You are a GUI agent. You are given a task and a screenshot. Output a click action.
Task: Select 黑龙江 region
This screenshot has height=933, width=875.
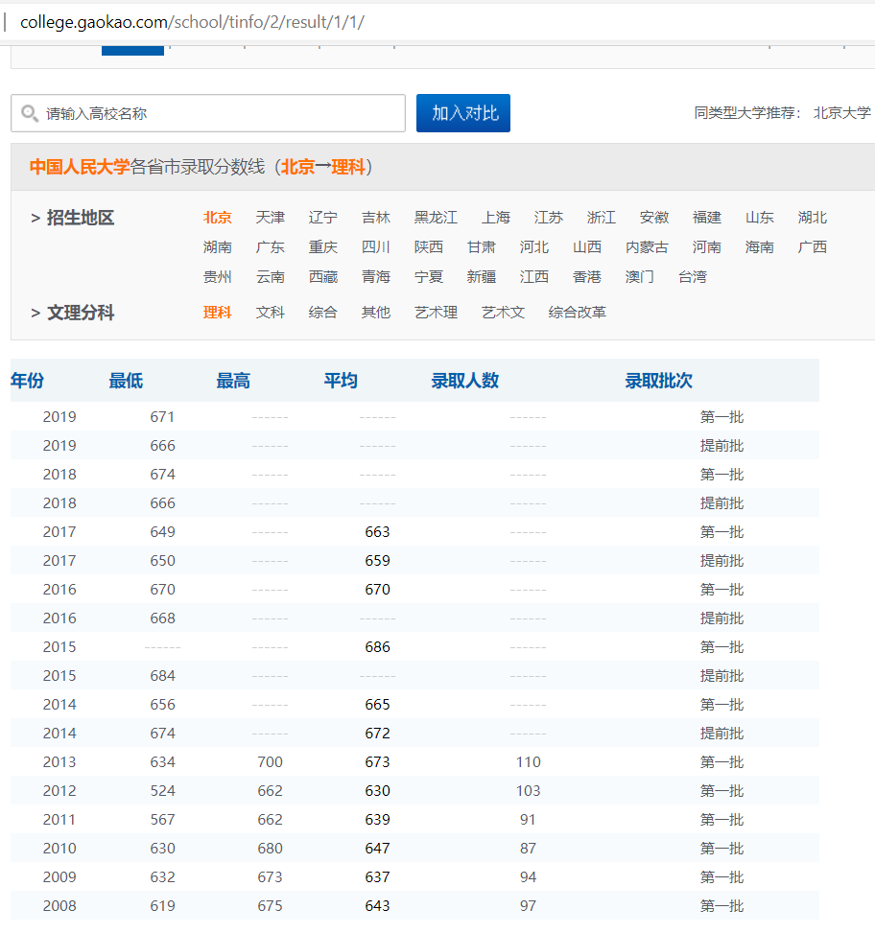pyautogui.click(x=437, y=218)
